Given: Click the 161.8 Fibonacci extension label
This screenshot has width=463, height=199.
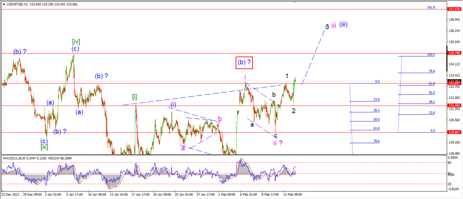Looking at the screenshot, I should [430, 7].
